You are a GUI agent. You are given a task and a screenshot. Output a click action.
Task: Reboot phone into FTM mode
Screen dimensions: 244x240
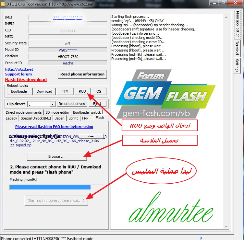(65, 91)
